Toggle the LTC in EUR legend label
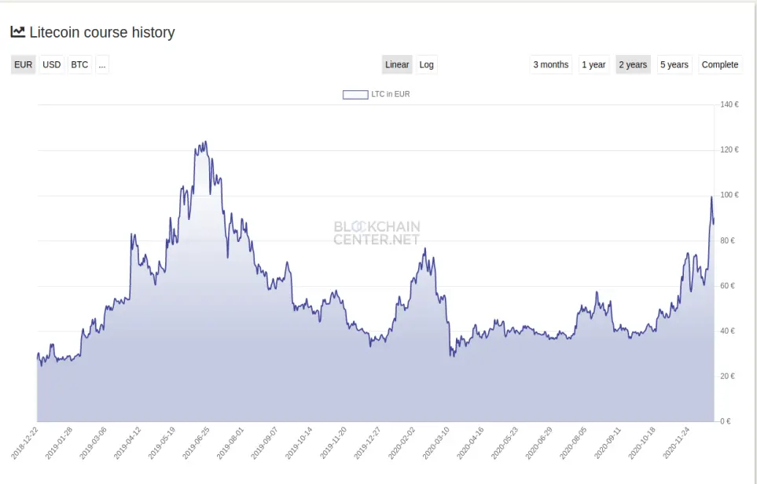 [x=391, y=94]
